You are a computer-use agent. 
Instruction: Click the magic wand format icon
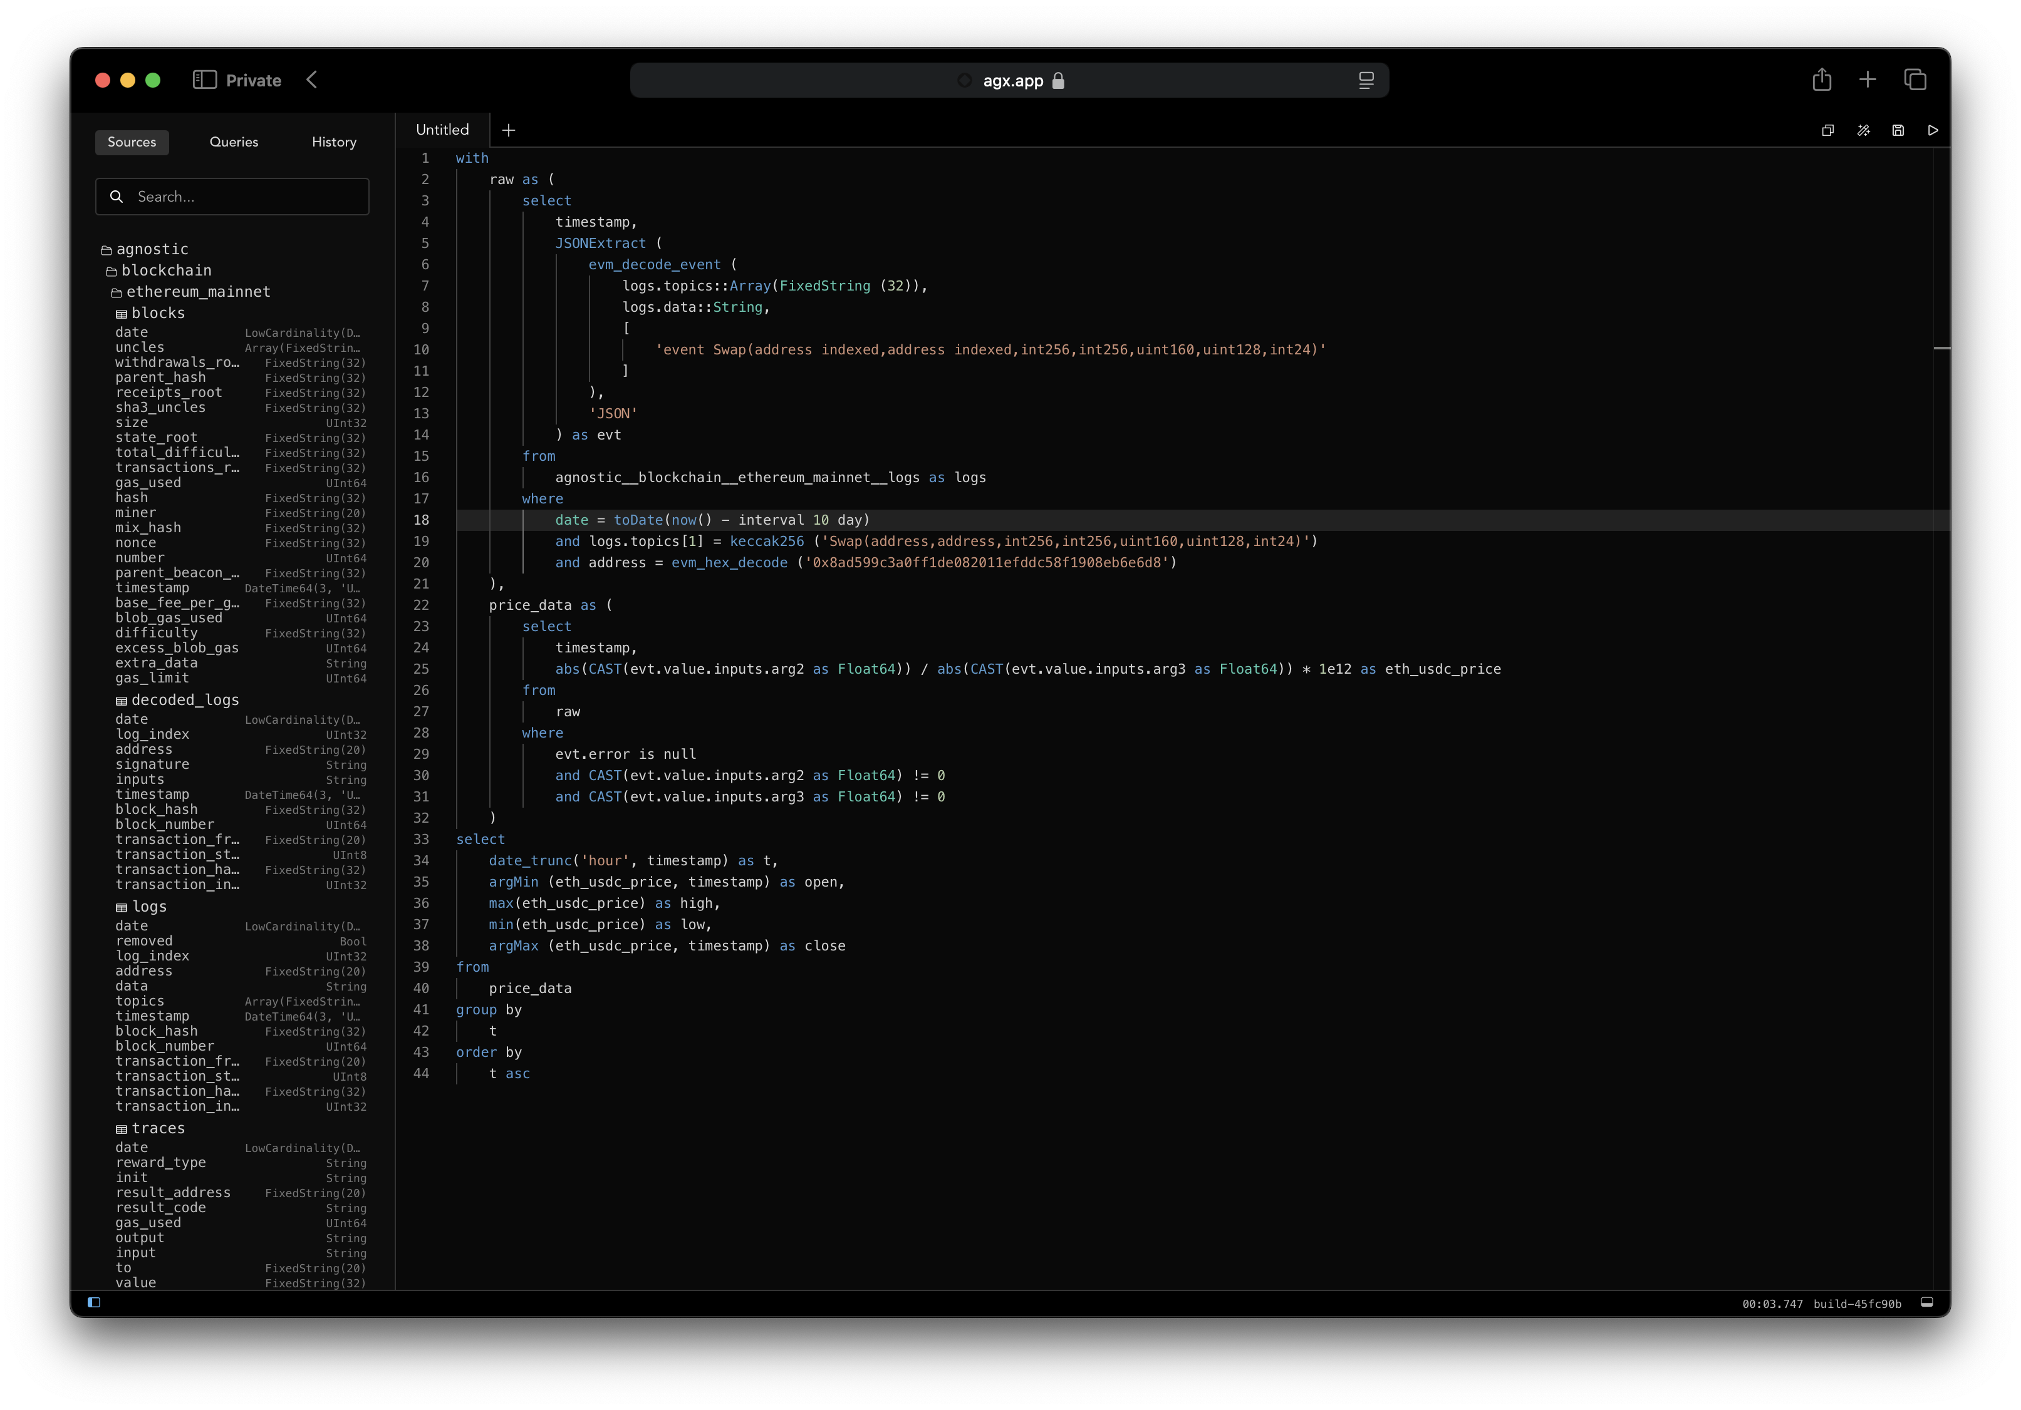point(1863,130)
